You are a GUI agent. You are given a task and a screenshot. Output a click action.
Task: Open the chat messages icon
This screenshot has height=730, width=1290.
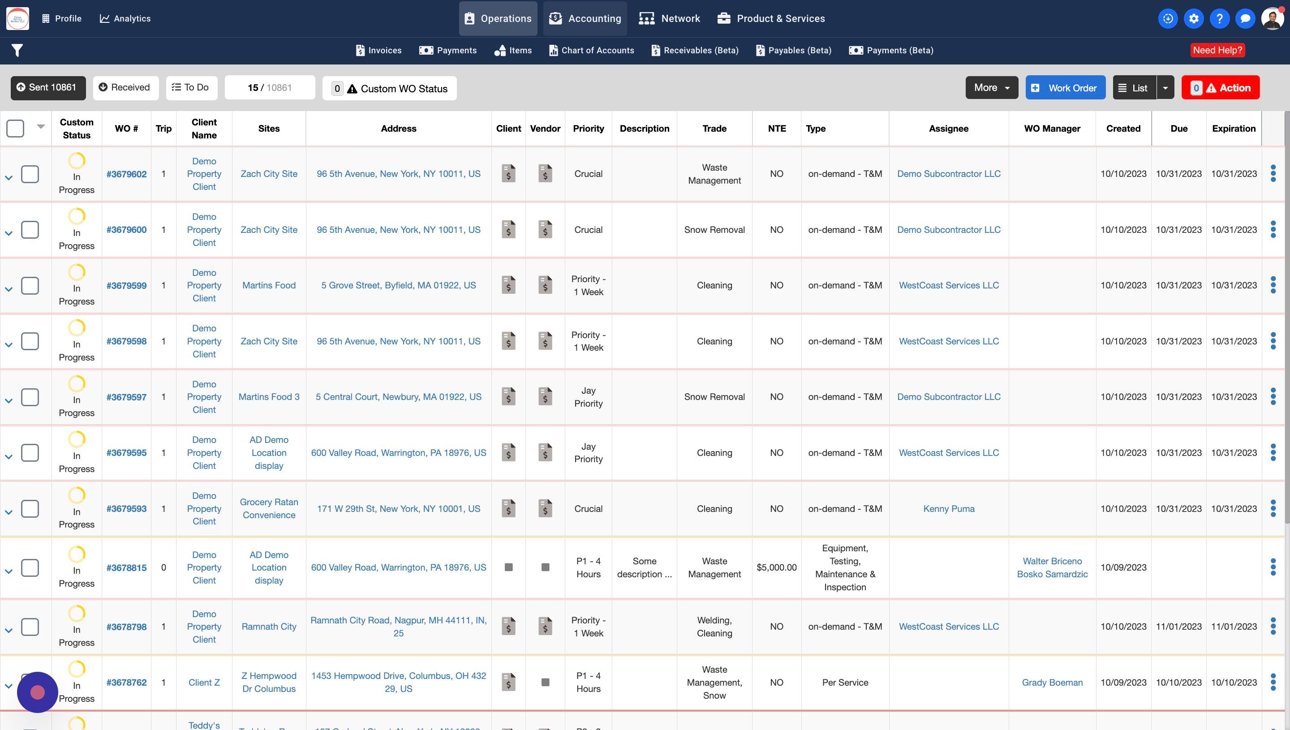click(x=1245, y=18)
